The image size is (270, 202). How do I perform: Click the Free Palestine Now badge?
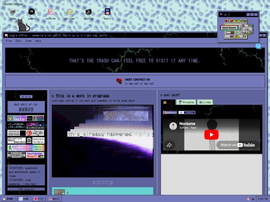[35, 155]
